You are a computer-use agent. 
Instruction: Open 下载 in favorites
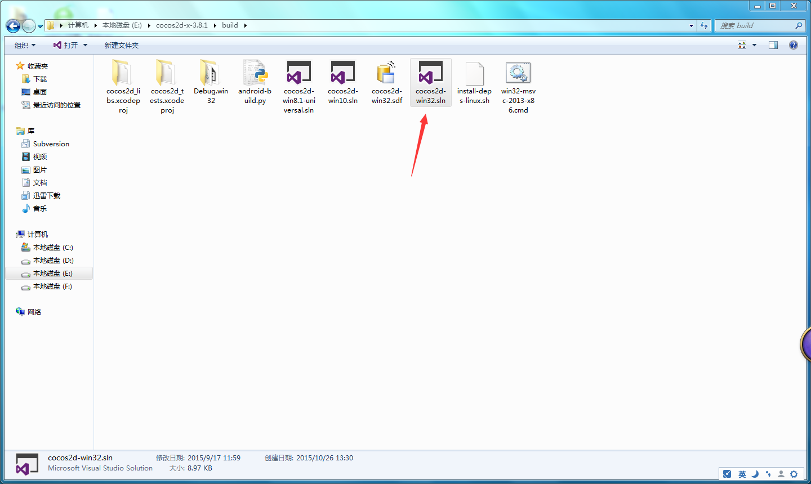[40, 79]
